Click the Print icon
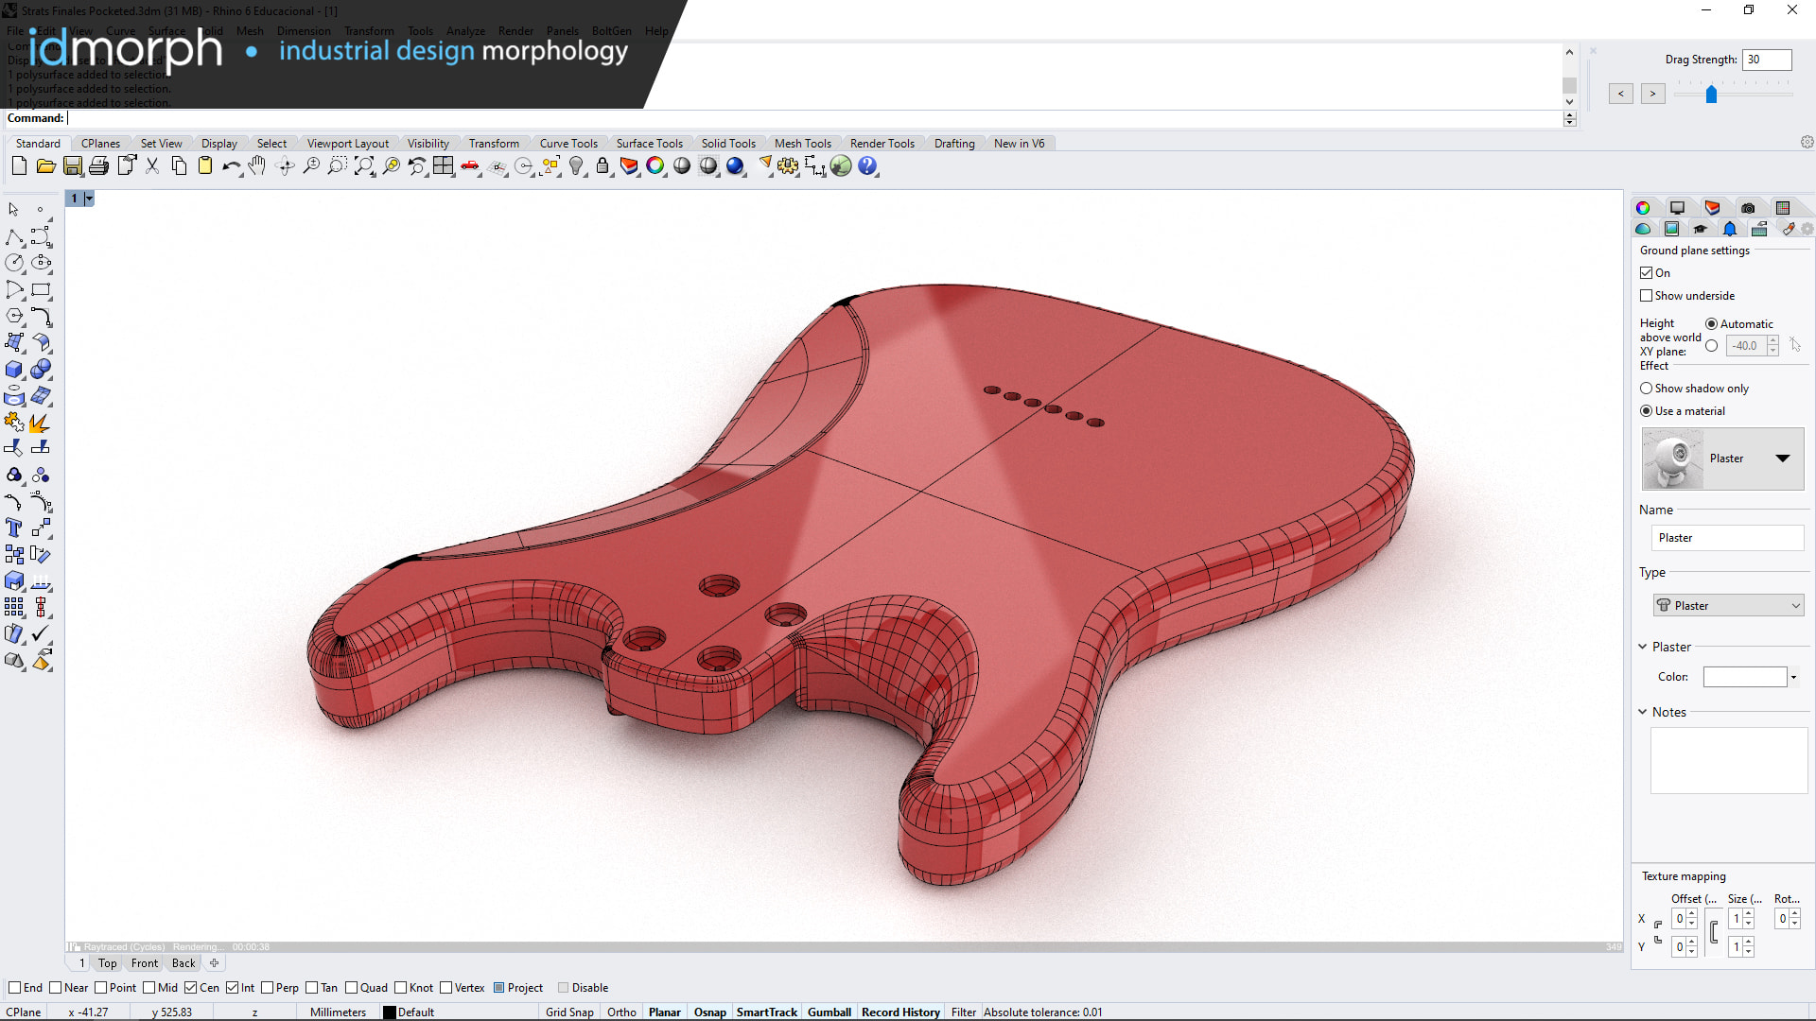Image resolution: width=1816 pixels, height=1021 pixels. tap(98, 166)
